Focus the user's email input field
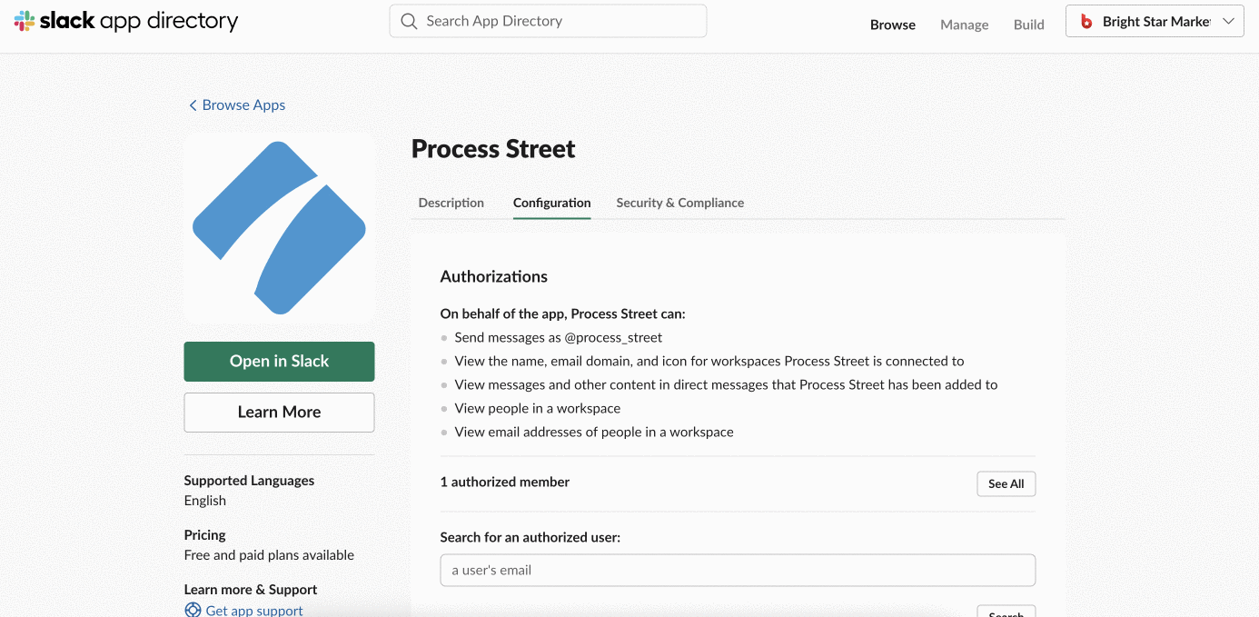 pyautogui.click(x=738, y=571)
